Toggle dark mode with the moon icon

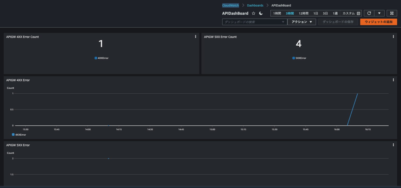click(x=261, y=13)
